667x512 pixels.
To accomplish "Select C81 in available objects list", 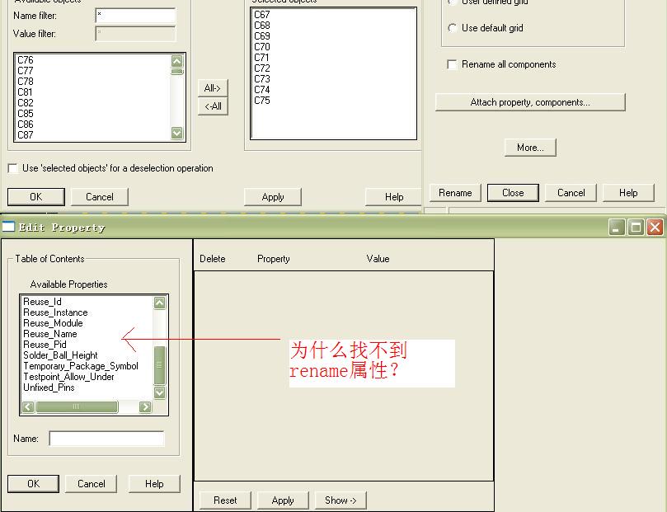I will [26, 92].
